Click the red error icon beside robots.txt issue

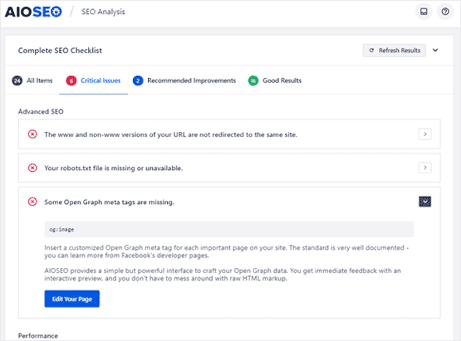point(33,168)
